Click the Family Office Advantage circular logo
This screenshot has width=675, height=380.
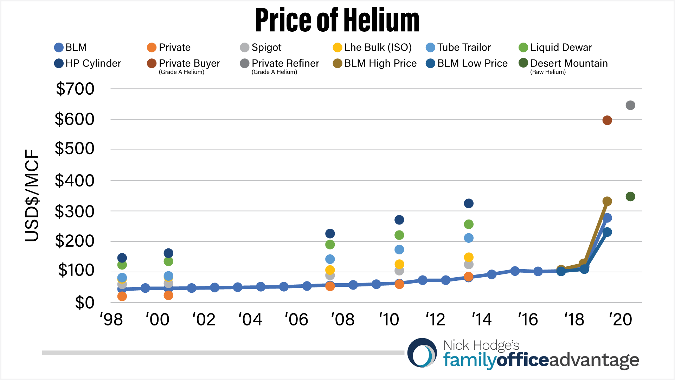point(422,353)
